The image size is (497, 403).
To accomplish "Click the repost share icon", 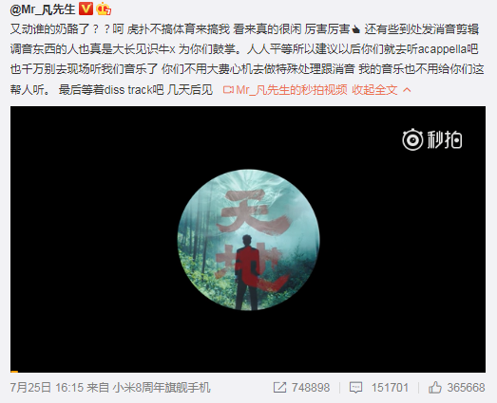I will tap(279, 388).
